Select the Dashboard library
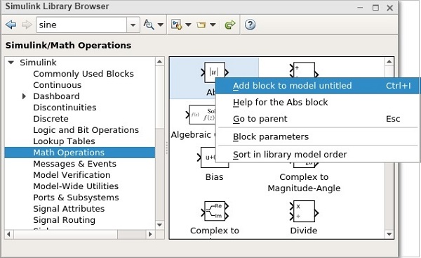The width and height of the screenshot is (421, 258). pyautogui.click(x=56, y=96)
